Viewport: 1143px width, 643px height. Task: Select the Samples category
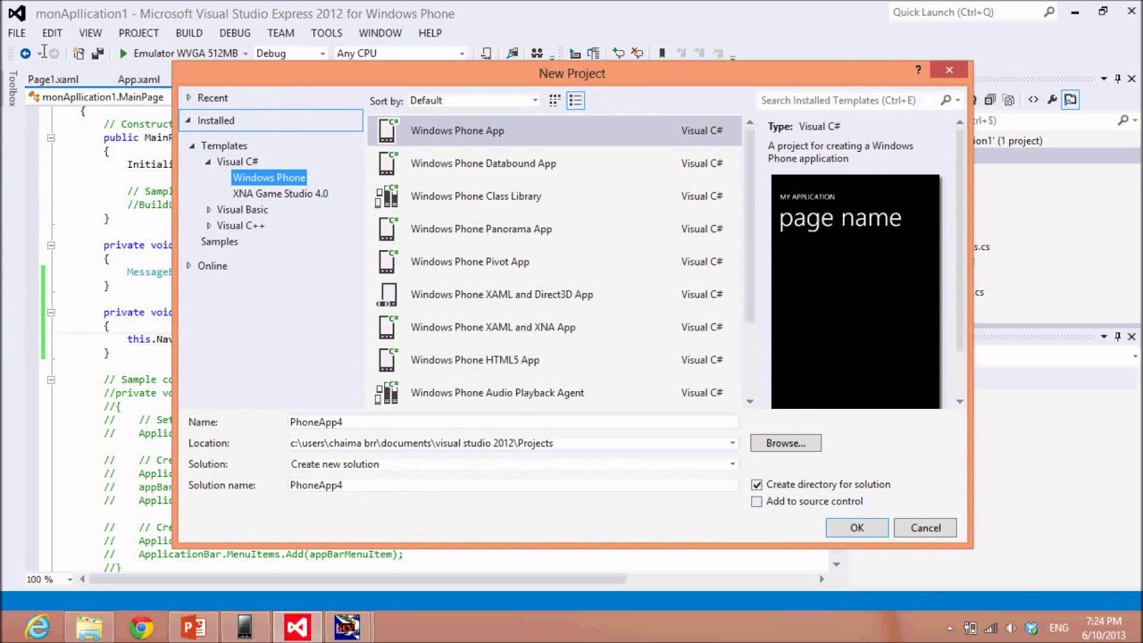220,242
